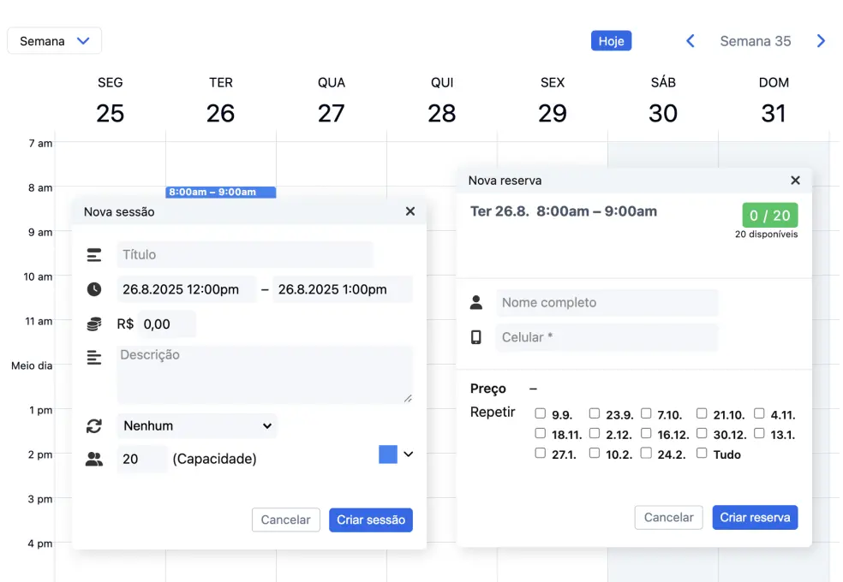Click the clock icon beside the date fields
The image size is (843, 582).
point(94,289)
